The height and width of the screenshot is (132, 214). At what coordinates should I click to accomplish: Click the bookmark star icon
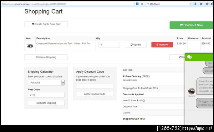tap(207, 4)
